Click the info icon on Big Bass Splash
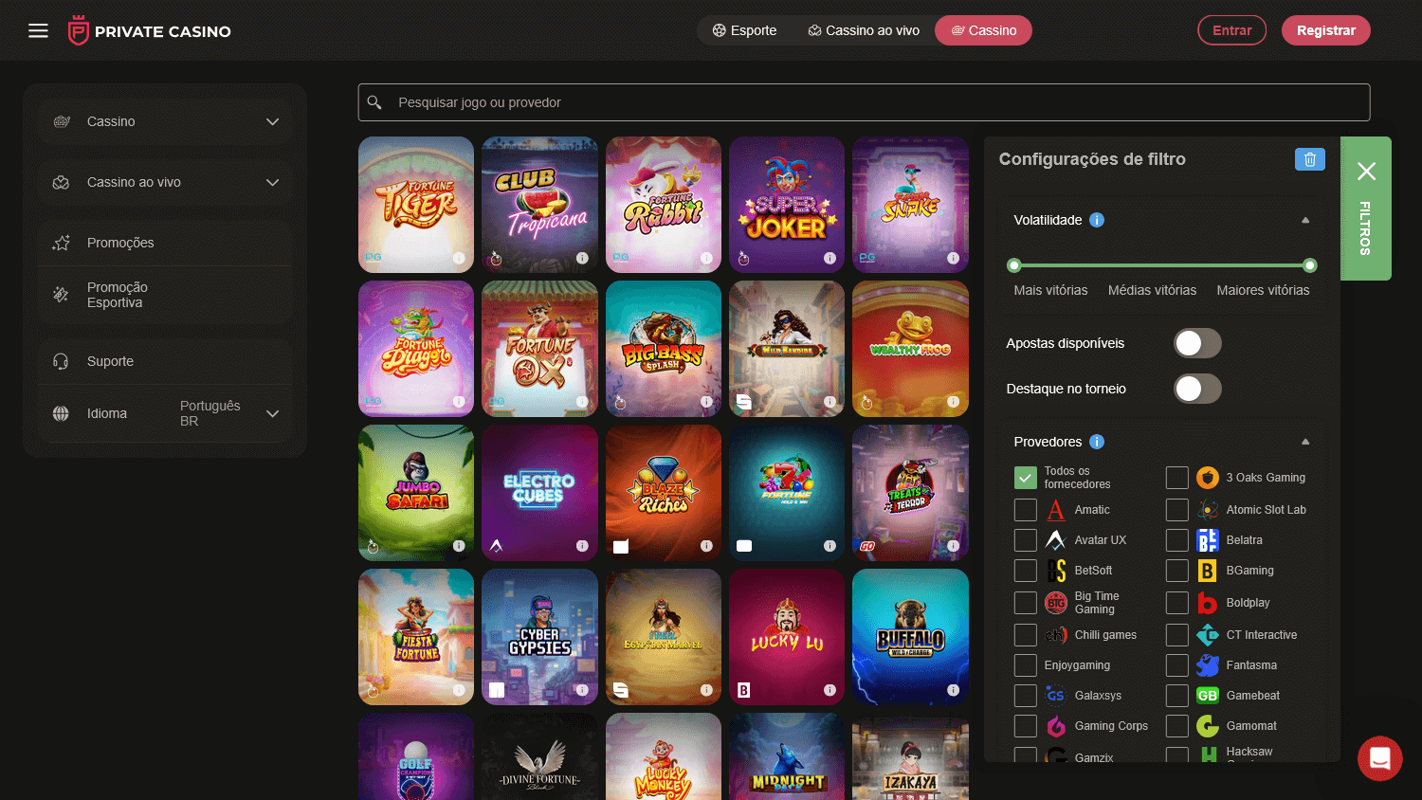 (x=706, y=402)
